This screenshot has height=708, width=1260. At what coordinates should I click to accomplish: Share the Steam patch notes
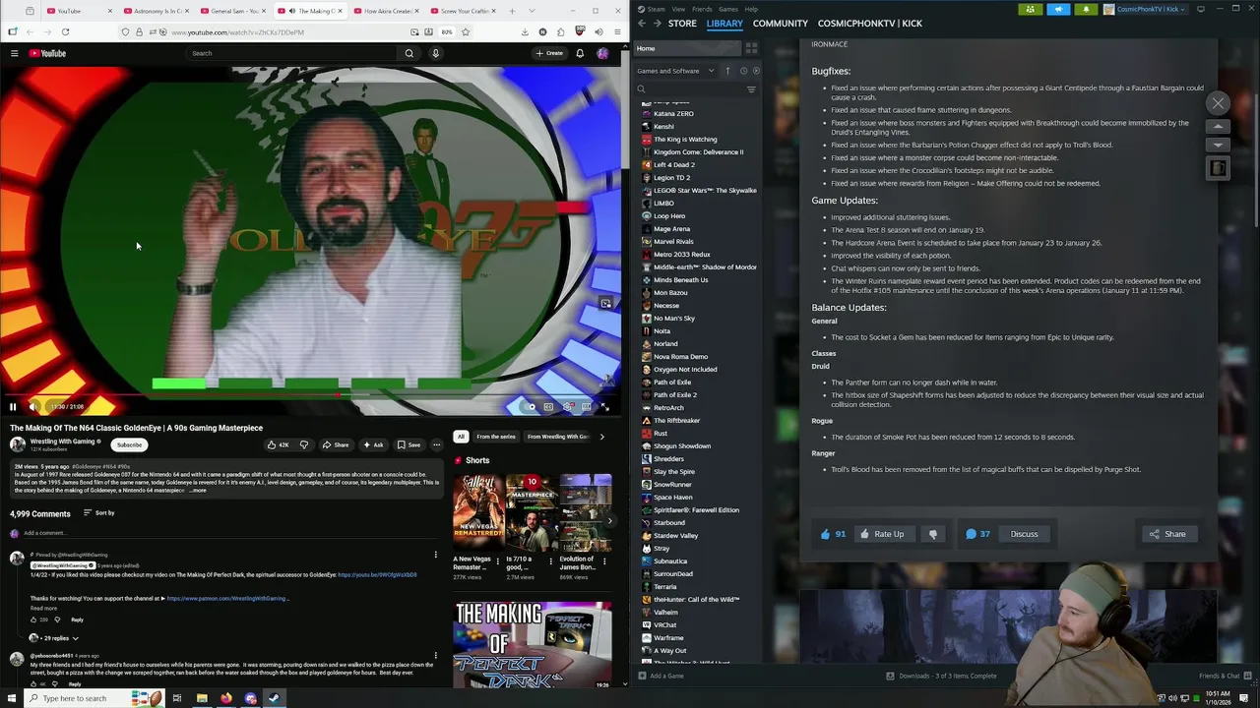[1167, 534]
